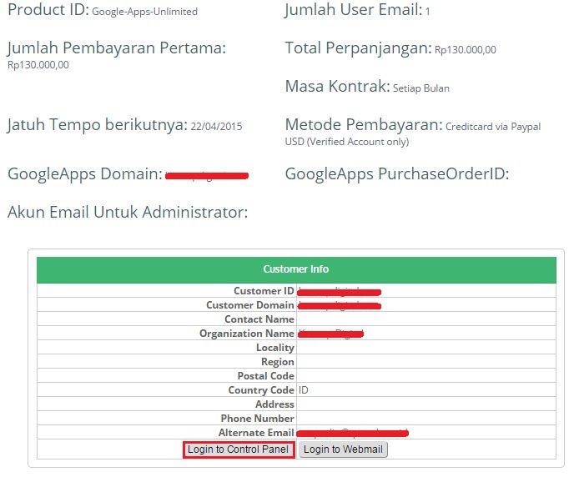The width and height of the screenshot is (579, 477).
Task: Click the Locality row label
Action: click(274, 348)
